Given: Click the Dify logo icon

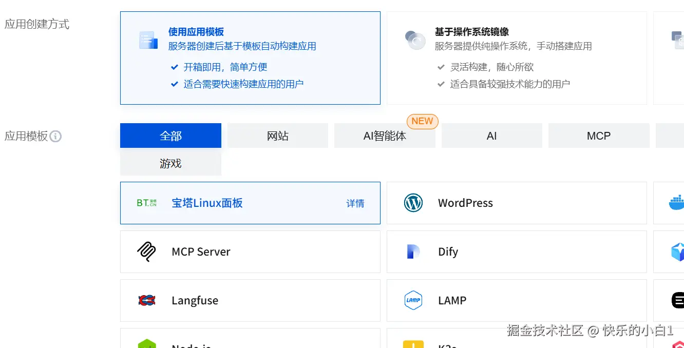Looking at the screenshot, I should click(x=413, y=252).
